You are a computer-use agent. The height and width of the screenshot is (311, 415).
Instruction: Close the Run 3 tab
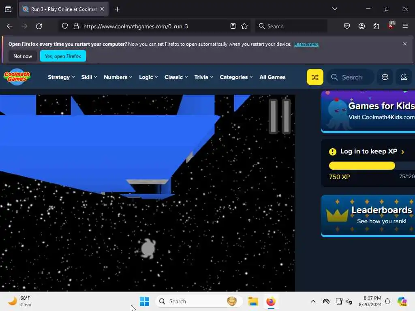point(102,9)
